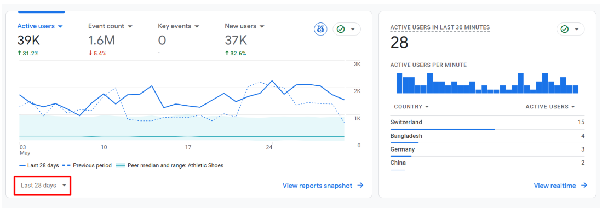The height and width of the screenshot is (208, 608).
Task: Click the China country row
Action: pos(487,163)
